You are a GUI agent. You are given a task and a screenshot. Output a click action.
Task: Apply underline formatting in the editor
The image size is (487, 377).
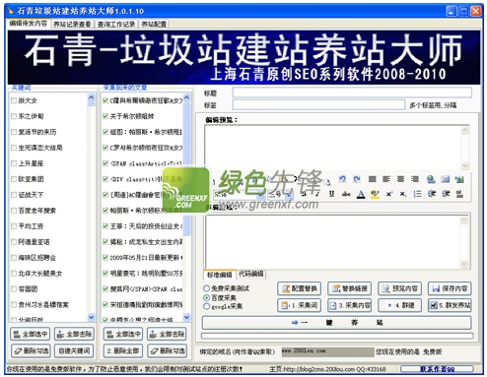tap(331, 194)
